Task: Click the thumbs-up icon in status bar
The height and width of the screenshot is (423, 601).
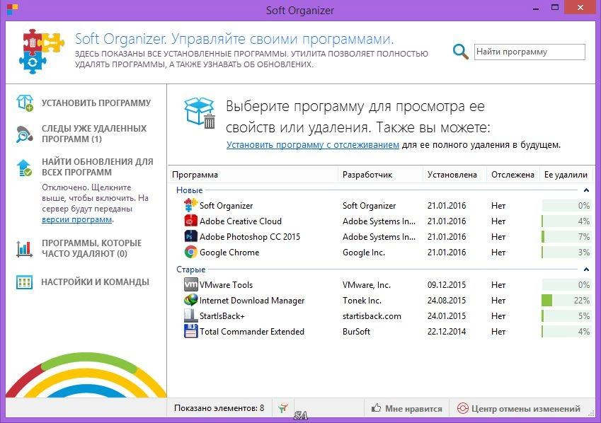Action: coord(377,408)
